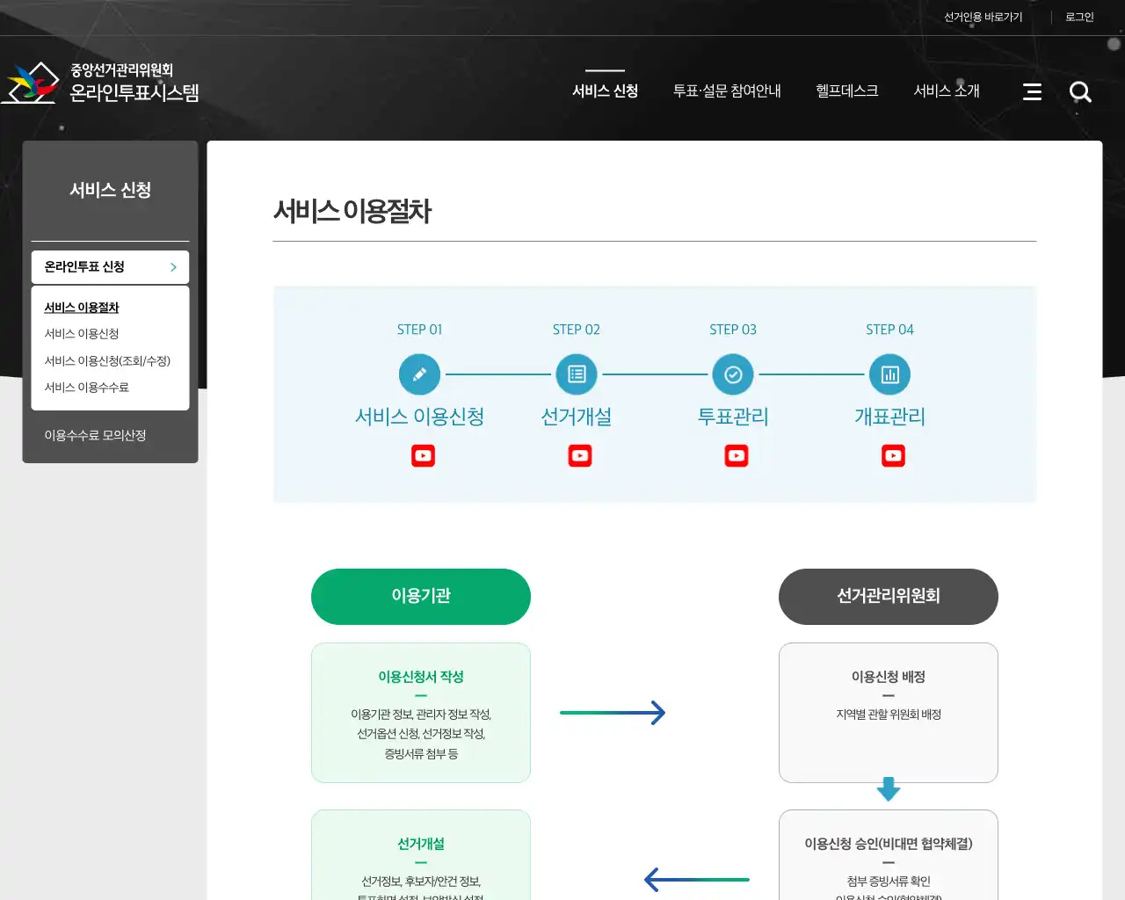Click the document icon above 선거개설

point(576,373)
